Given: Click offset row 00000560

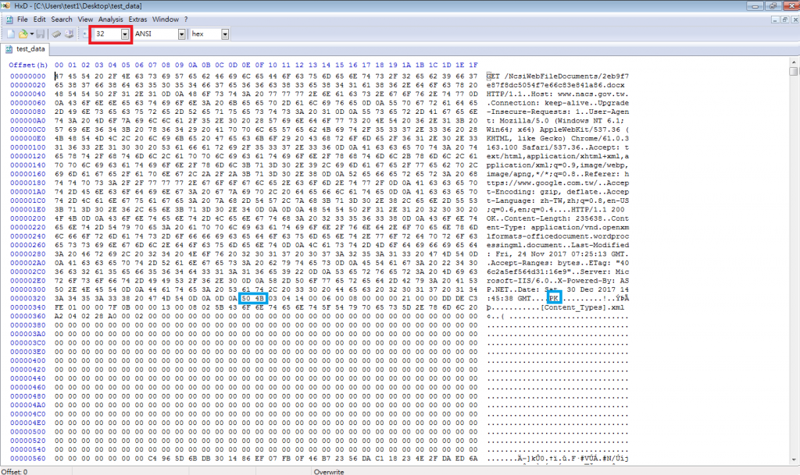Looking at the screenshot, I should (x=28, y=458).
